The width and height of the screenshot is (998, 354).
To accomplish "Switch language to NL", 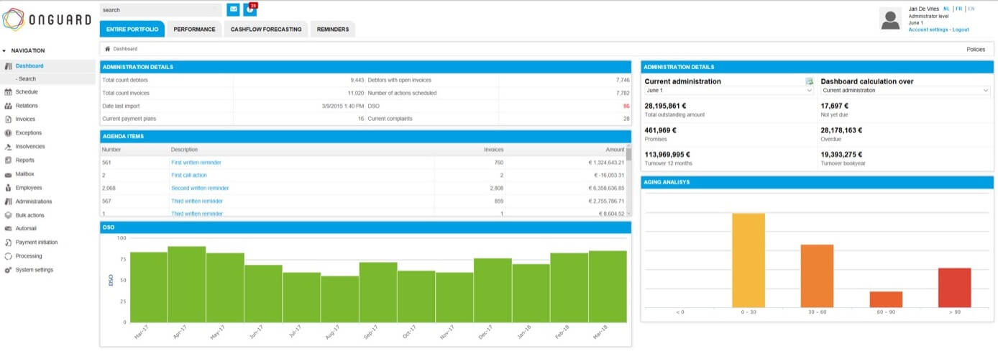I will tap(947, 8).
